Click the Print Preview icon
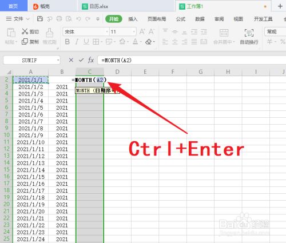286x243 pixels. 69,19
